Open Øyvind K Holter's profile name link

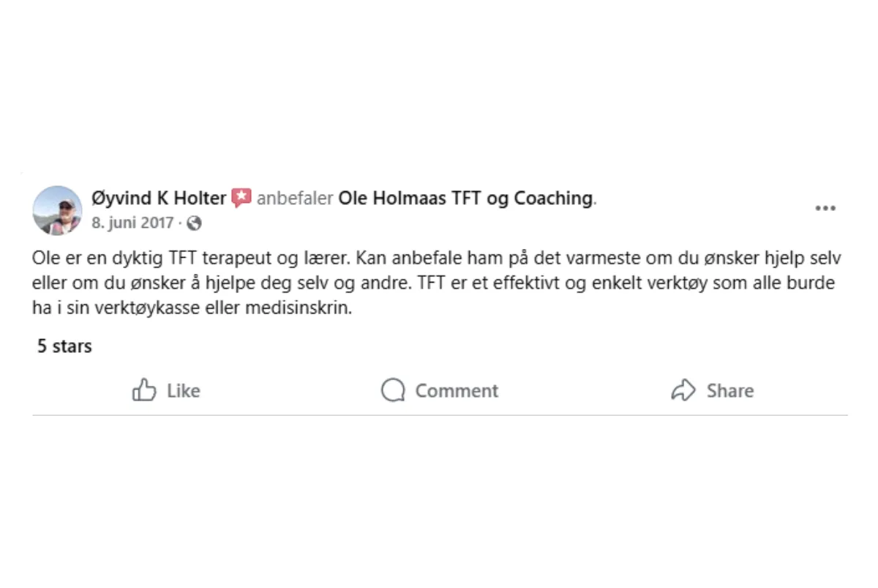[159, 198]
